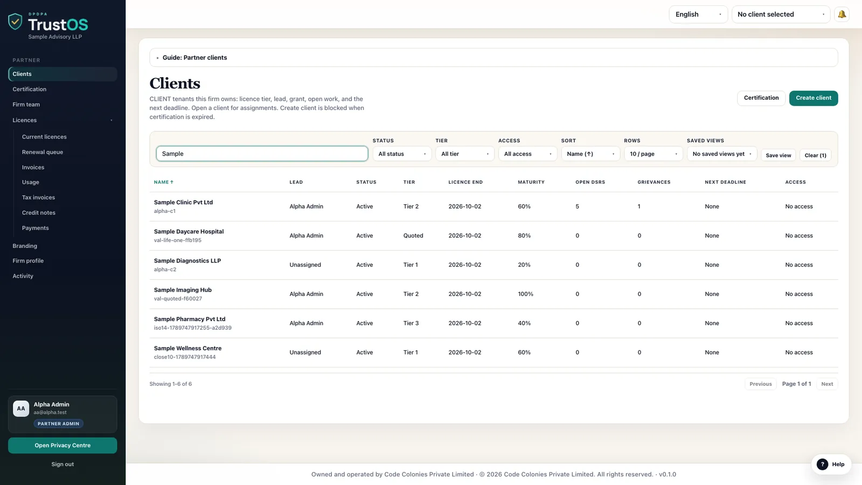Open the All tier filter dropdown
The width and height of the screenshot is (862, 485).
pos(465,154)
